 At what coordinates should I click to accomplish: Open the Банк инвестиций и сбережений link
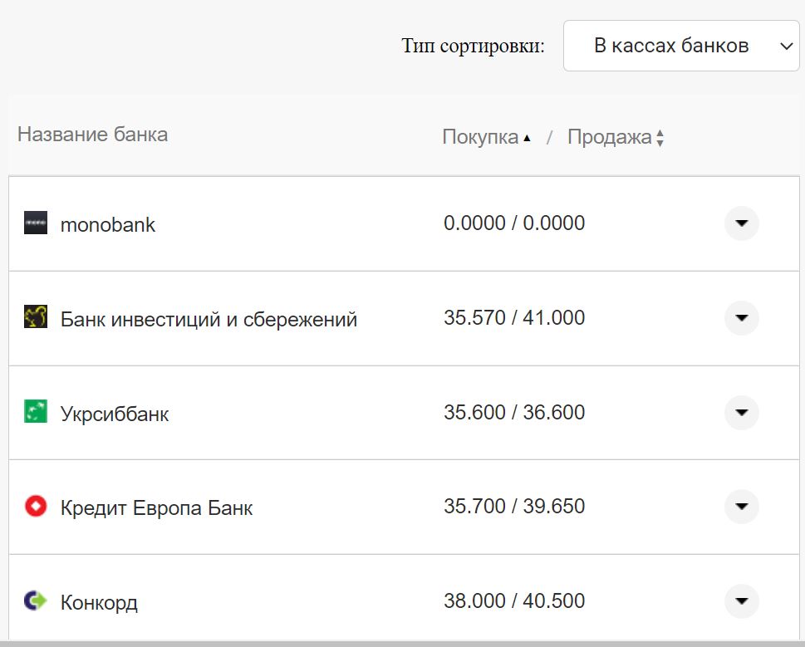point(209,318)
